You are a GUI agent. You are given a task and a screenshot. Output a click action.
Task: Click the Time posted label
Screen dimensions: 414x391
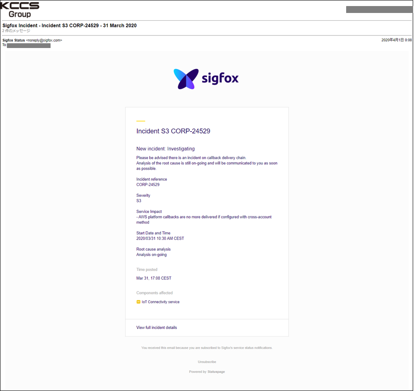pyautogui.click(x=147, y=269)
